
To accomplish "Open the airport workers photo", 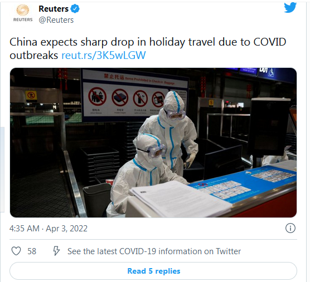I will pos(153,142).
